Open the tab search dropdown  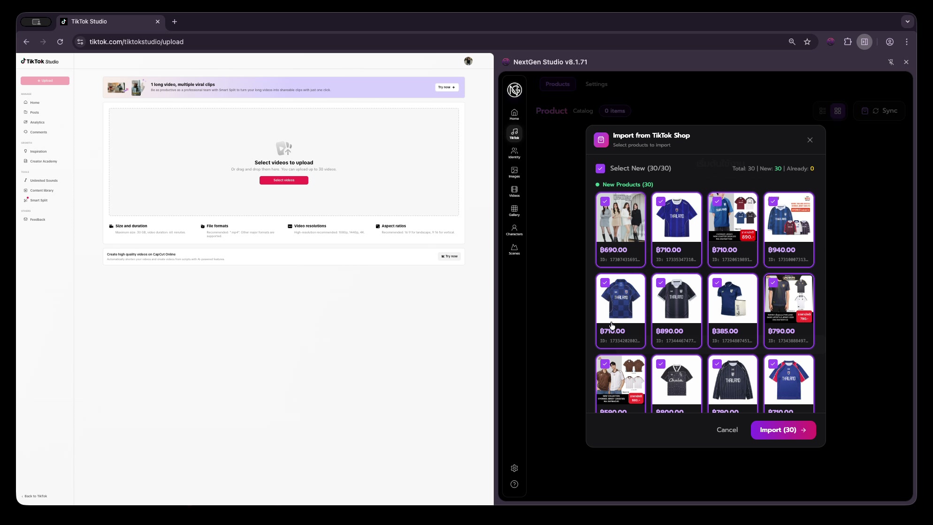907,22
